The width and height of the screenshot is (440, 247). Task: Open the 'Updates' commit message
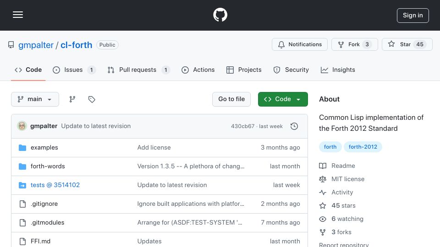pos(149,242)
